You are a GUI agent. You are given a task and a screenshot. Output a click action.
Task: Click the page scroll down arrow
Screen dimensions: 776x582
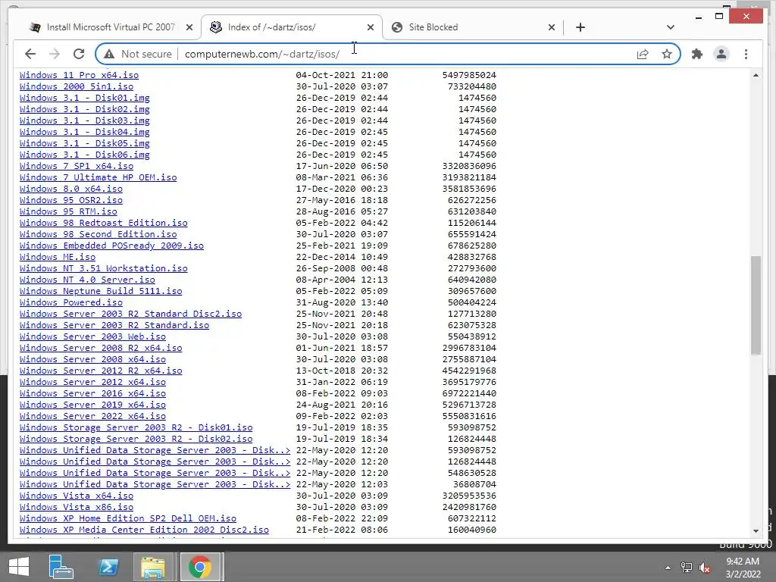point(756,530)
